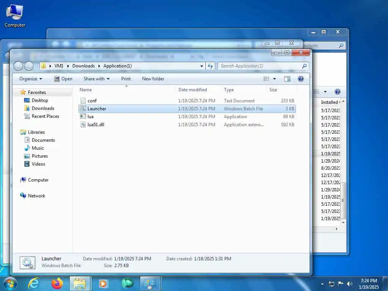Expand the root folder breadcrumb arrow
Screen dimensions: 388x291
[x=50, y=66]
